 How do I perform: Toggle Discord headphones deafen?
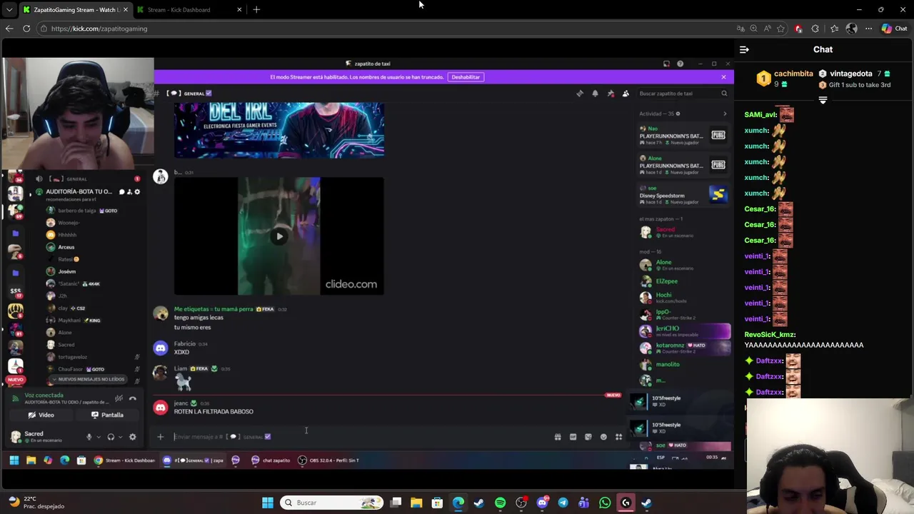click(111, 437)
